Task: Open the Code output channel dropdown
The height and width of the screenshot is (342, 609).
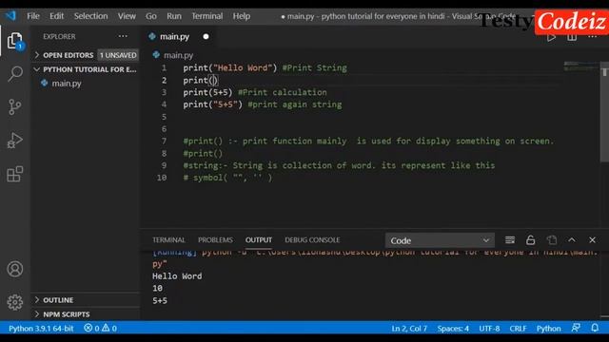Action: (440, 240)
